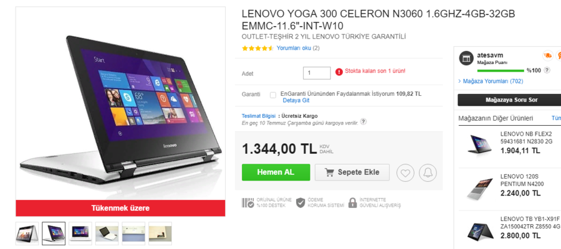Open Detaya Git warranty link
This screenshot has width=561, height=249.
[296, 100]
